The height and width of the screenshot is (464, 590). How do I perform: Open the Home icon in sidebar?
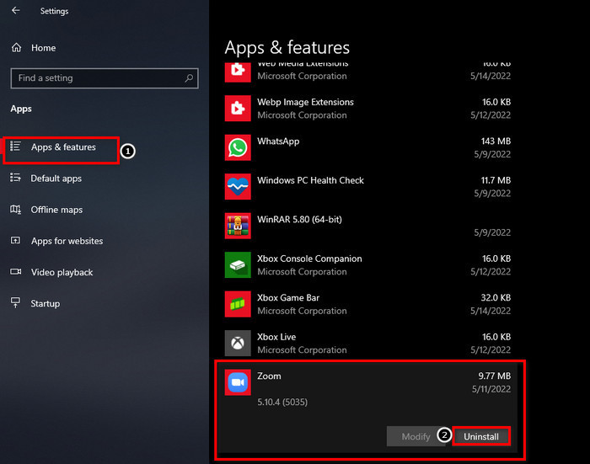click(x=16, y=48)
